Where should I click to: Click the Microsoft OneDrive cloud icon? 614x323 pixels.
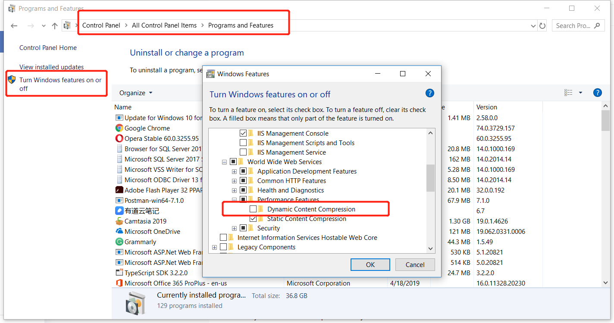pos(119,232)
